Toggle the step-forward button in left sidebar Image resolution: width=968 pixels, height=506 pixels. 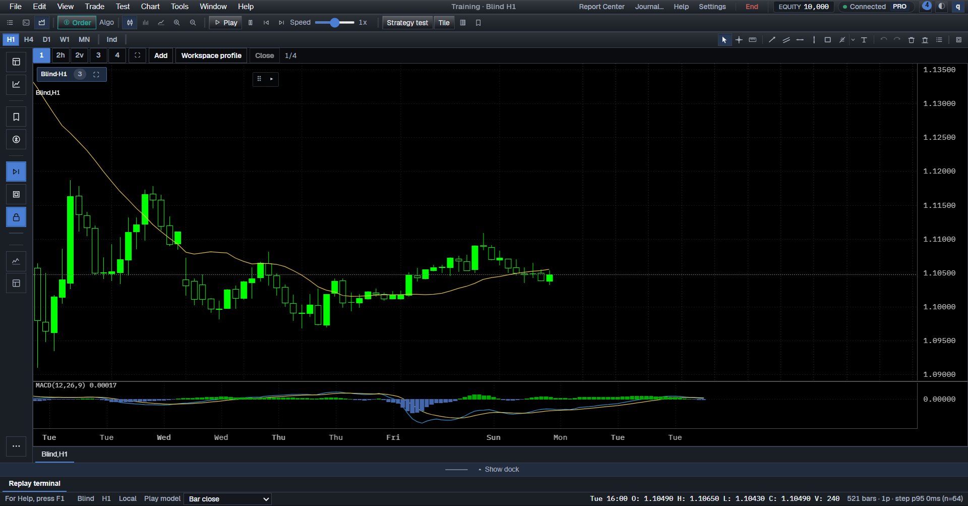pyautogui.click(x=16, y=172)
